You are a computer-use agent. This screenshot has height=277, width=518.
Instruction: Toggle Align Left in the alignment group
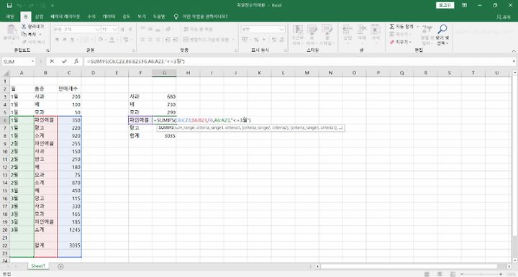point(142,40)
